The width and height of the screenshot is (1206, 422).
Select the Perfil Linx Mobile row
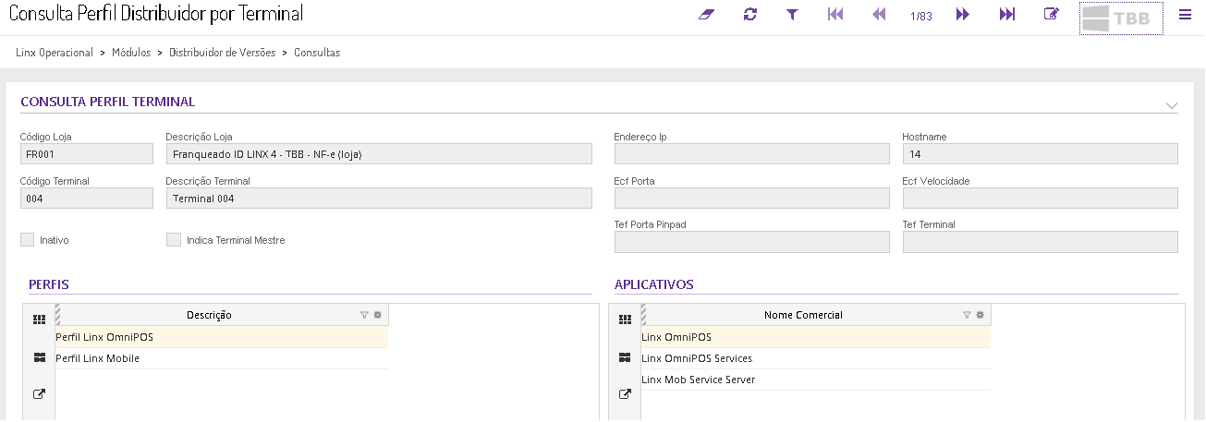98,358
